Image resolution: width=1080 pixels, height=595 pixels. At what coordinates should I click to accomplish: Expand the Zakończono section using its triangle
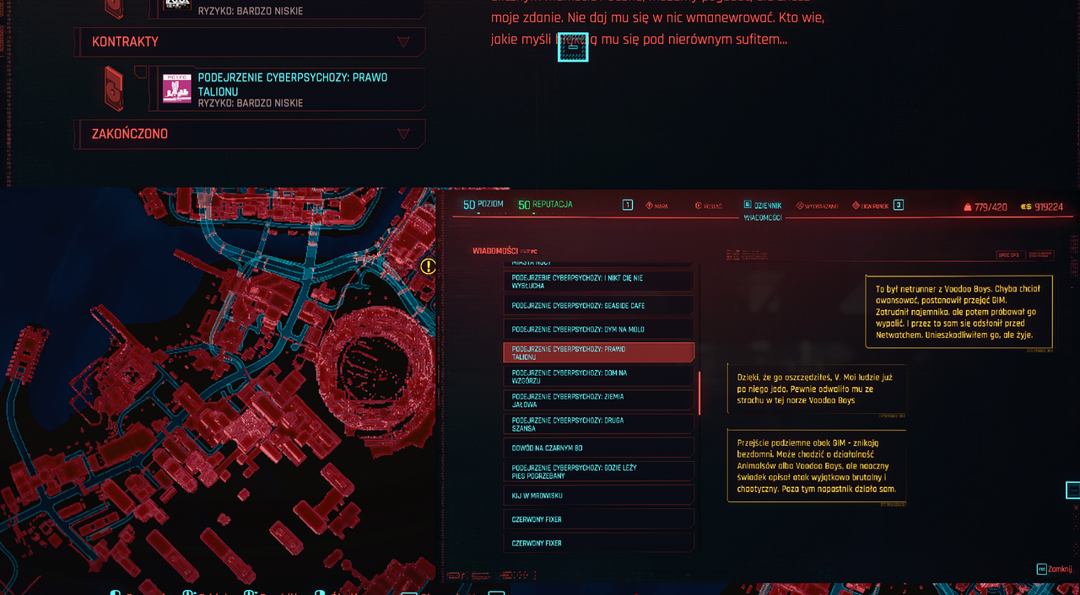coord(403,134)
